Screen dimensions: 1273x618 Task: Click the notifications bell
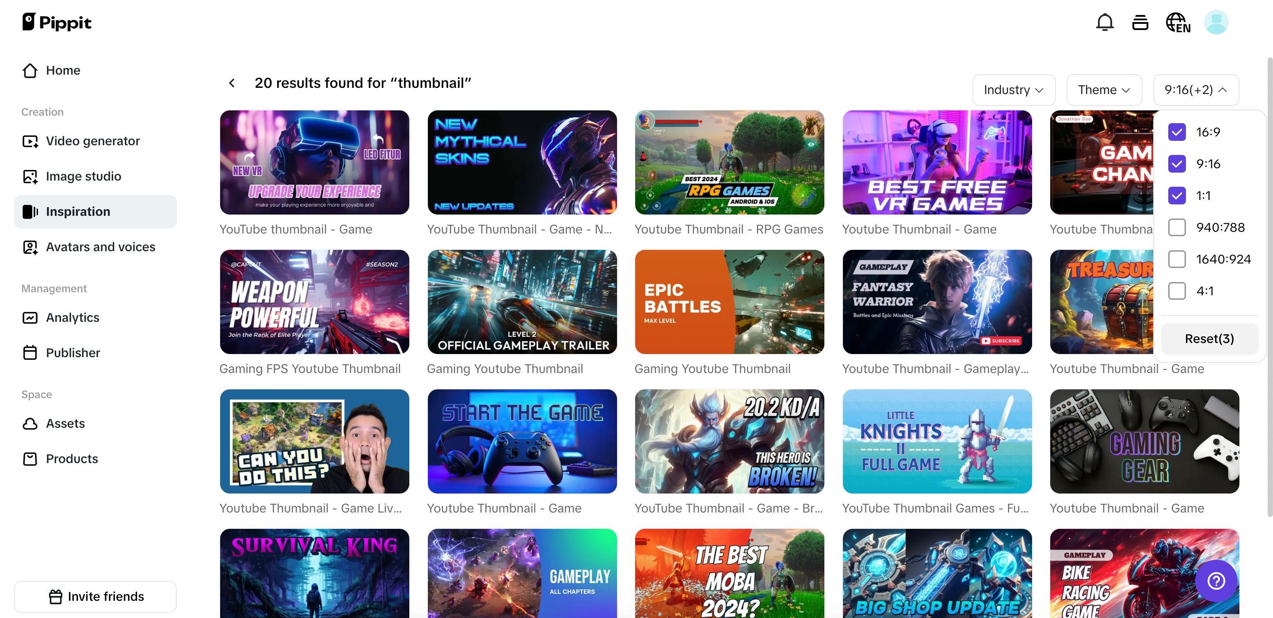[x=1105, y=22]
